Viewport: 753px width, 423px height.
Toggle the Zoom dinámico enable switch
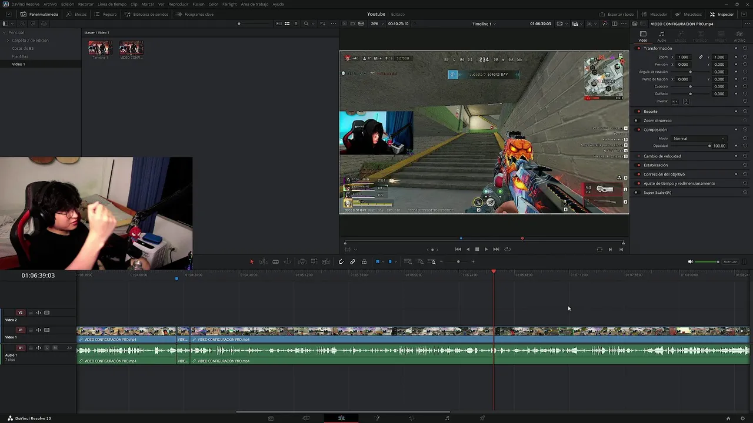coord(636,120)
